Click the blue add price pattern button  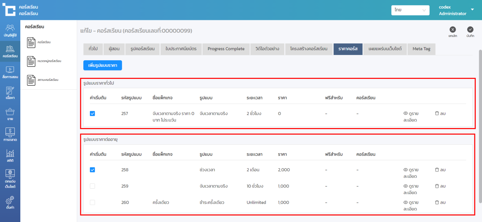(103, 65)
